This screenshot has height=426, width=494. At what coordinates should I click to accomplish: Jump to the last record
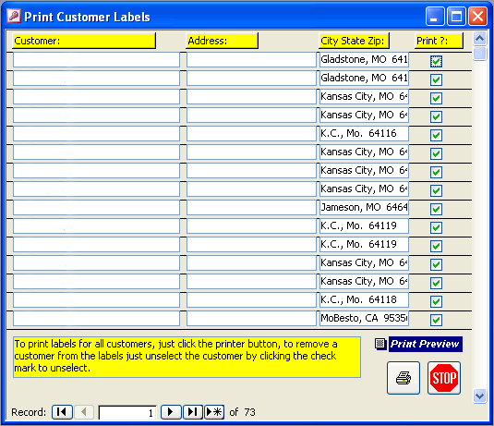[x=192, y=412]
